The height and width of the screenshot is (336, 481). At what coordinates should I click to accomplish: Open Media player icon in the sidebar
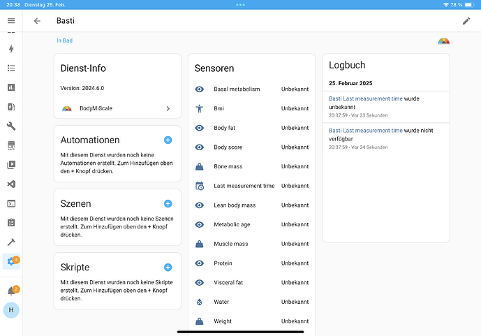pyautogui.click(x=11, y=166)
